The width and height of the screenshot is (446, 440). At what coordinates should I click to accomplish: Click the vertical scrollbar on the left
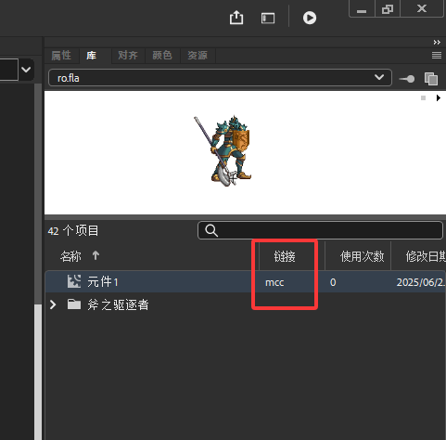38,371
